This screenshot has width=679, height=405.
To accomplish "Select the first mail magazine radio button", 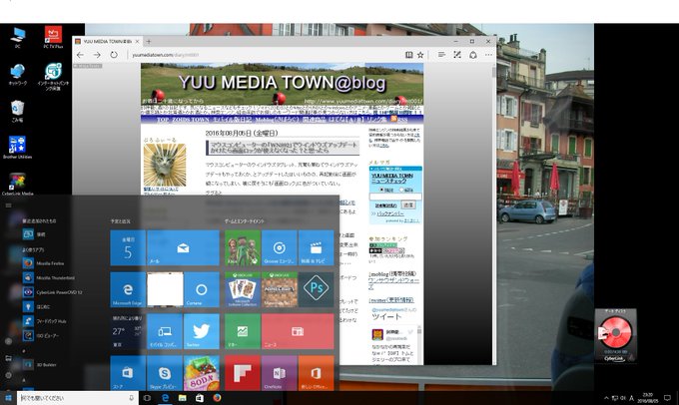I will pyautogui.click(x=381, y=190).
